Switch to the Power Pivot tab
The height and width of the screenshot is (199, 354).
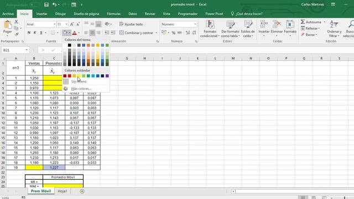point(214,14)
